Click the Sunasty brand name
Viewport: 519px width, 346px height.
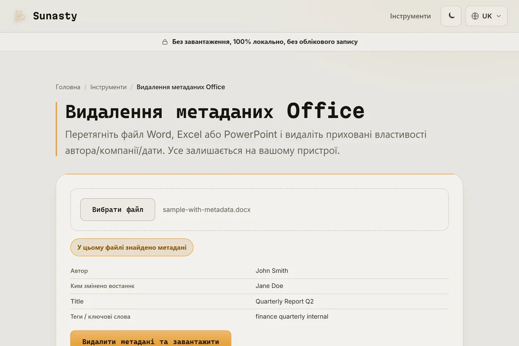[55, 16]
